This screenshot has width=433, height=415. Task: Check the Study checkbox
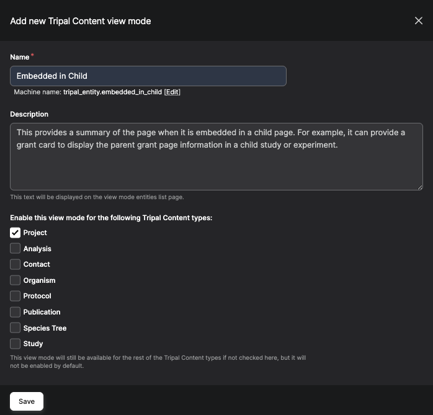coord(15,344)
